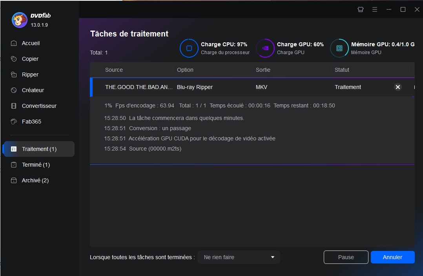The image size is (423, 276).
Task: Click the 1% progress indicator
Action: pyautogui.click(x=108, y=106)
